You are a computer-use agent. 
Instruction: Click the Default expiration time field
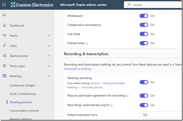point(161,115)
